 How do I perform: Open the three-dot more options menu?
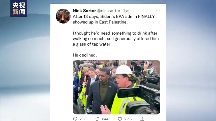[x=158, y=10]
